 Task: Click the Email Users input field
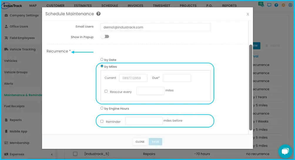[156, 27]
